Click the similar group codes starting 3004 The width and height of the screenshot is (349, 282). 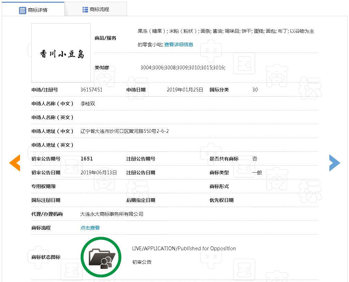183,68
